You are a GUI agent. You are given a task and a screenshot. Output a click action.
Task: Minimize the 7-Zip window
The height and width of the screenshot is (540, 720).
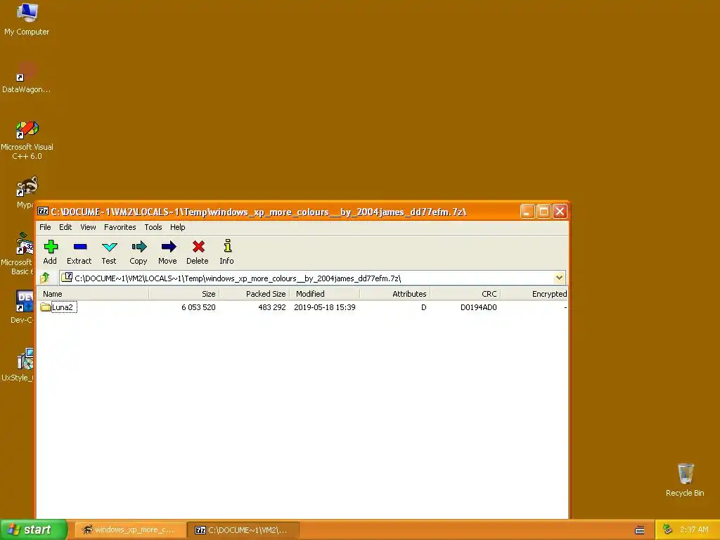pyautogui.click(x=527, y=211)
